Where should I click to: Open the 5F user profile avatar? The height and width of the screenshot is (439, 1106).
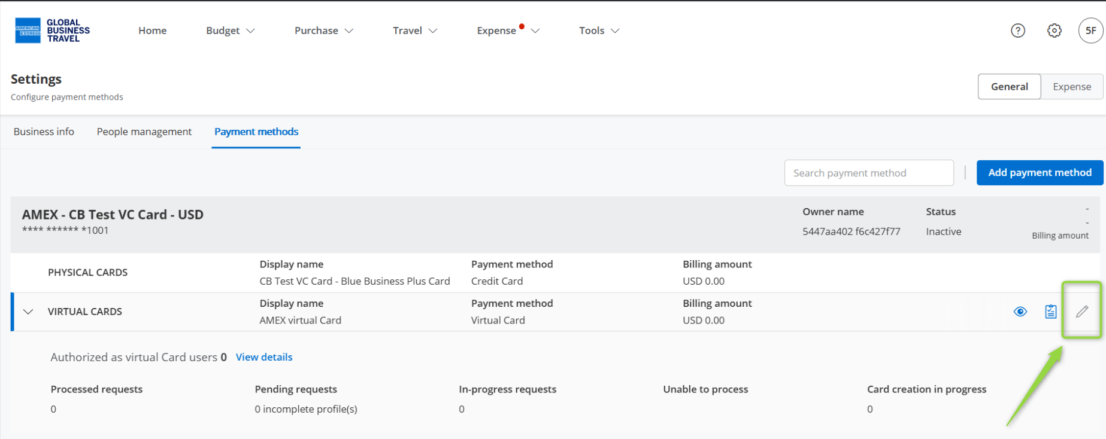click(1091, 31)
